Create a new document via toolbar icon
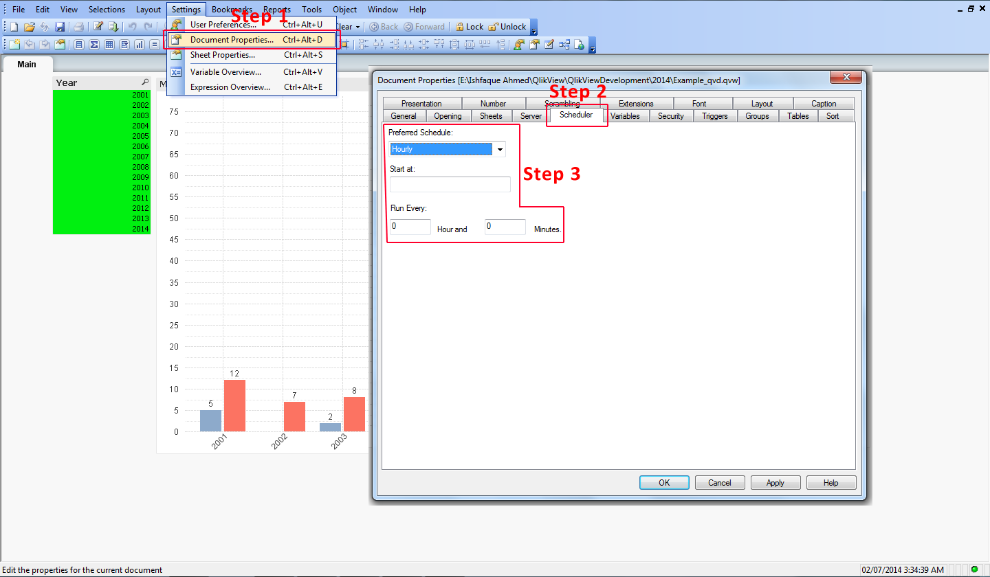Image resolution: width=990 pixels, height=577 pixels. click(x=14, y=27)
